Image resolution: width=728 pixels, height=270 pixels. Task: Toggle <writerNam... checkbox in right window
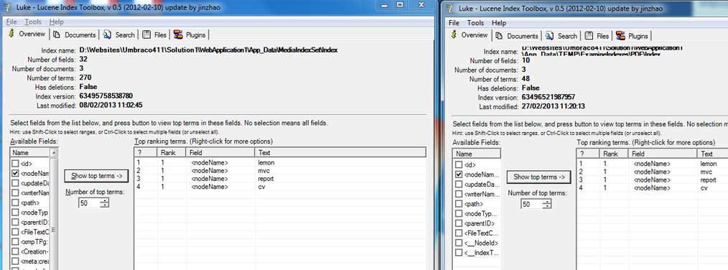pyautogui.click(x=459, y=195)
